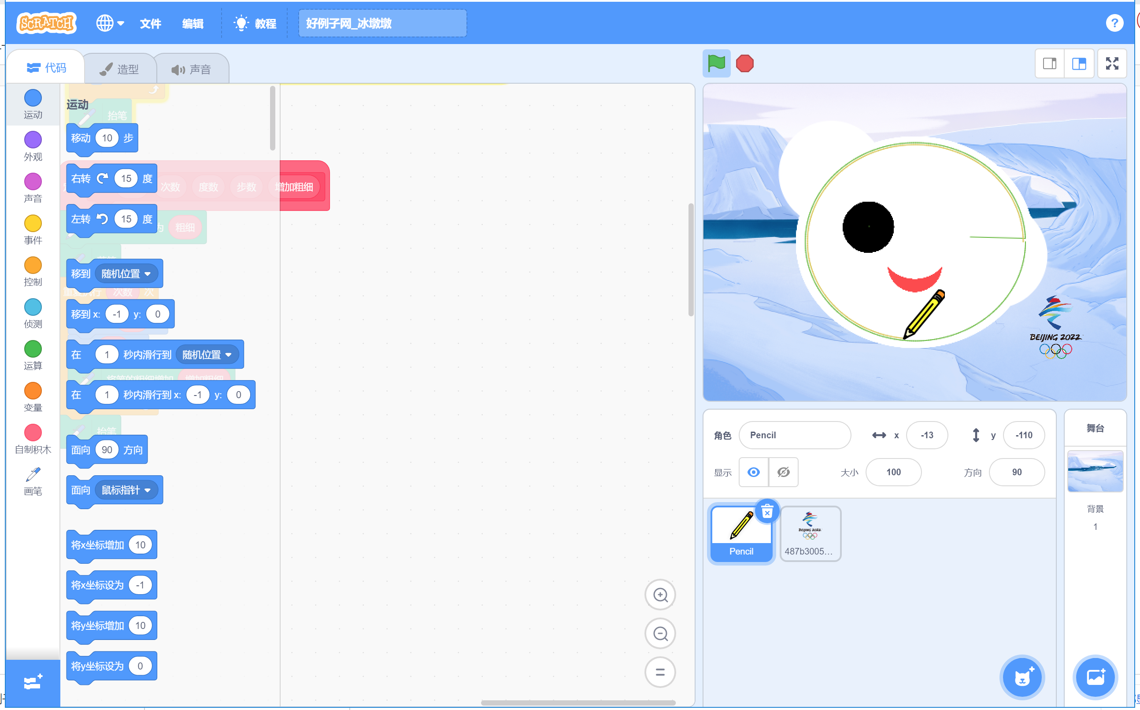Zoom in the code workspace

tap(660, 595)
